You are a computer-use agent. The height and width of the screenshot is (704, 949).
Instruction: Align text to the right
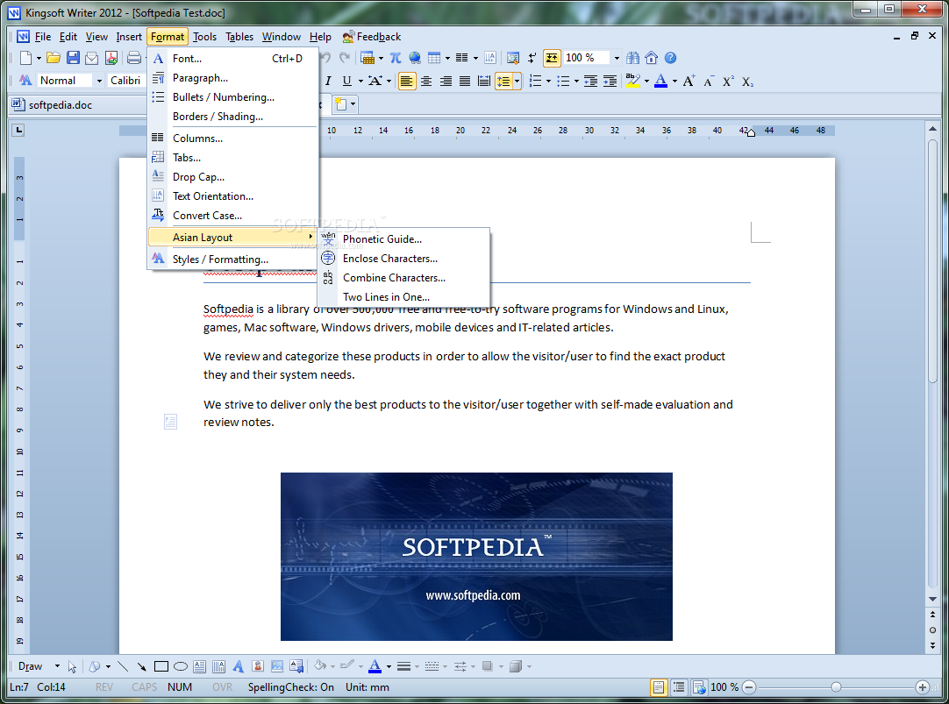[446, 81]
